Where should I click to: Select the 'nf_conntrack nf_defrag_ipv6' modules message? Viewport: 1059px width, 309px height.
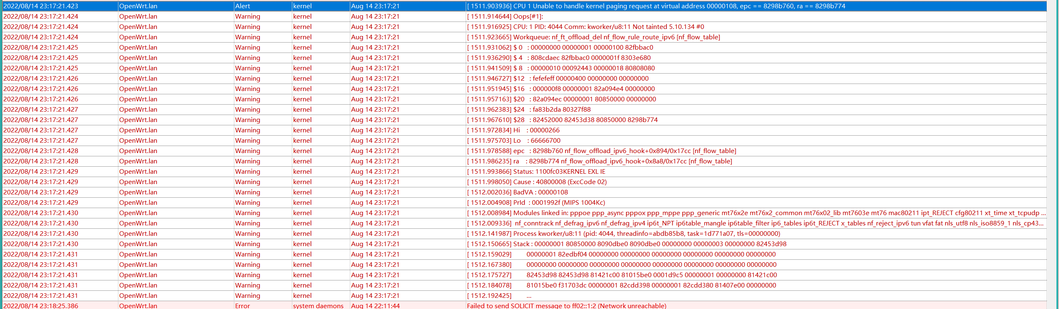pos(756,223)
